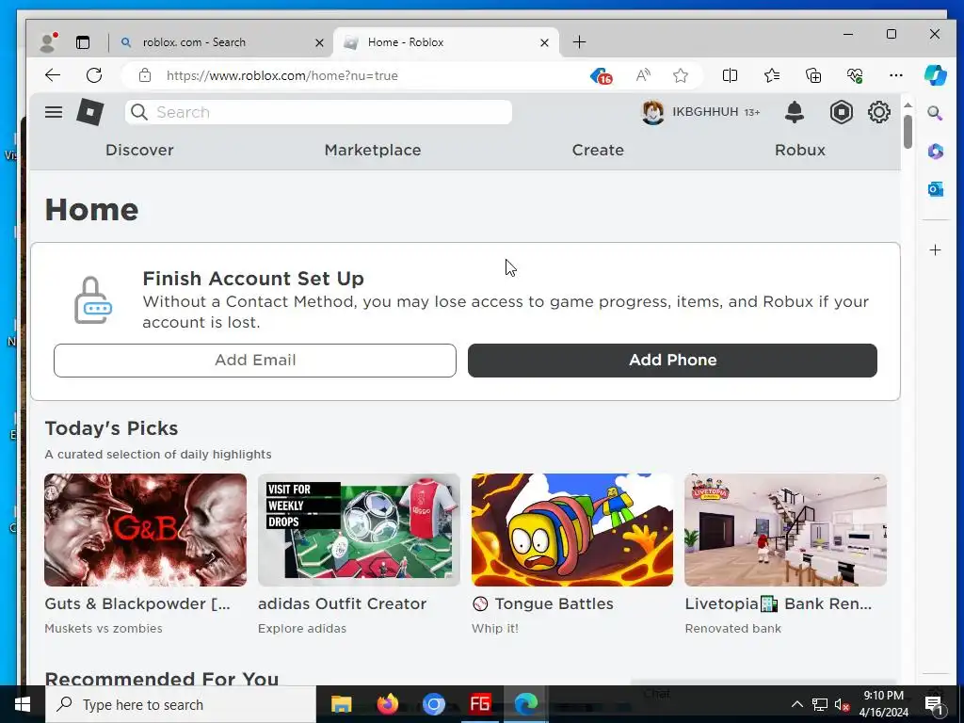Open the Windows Start menu

[x=23, y=704]
